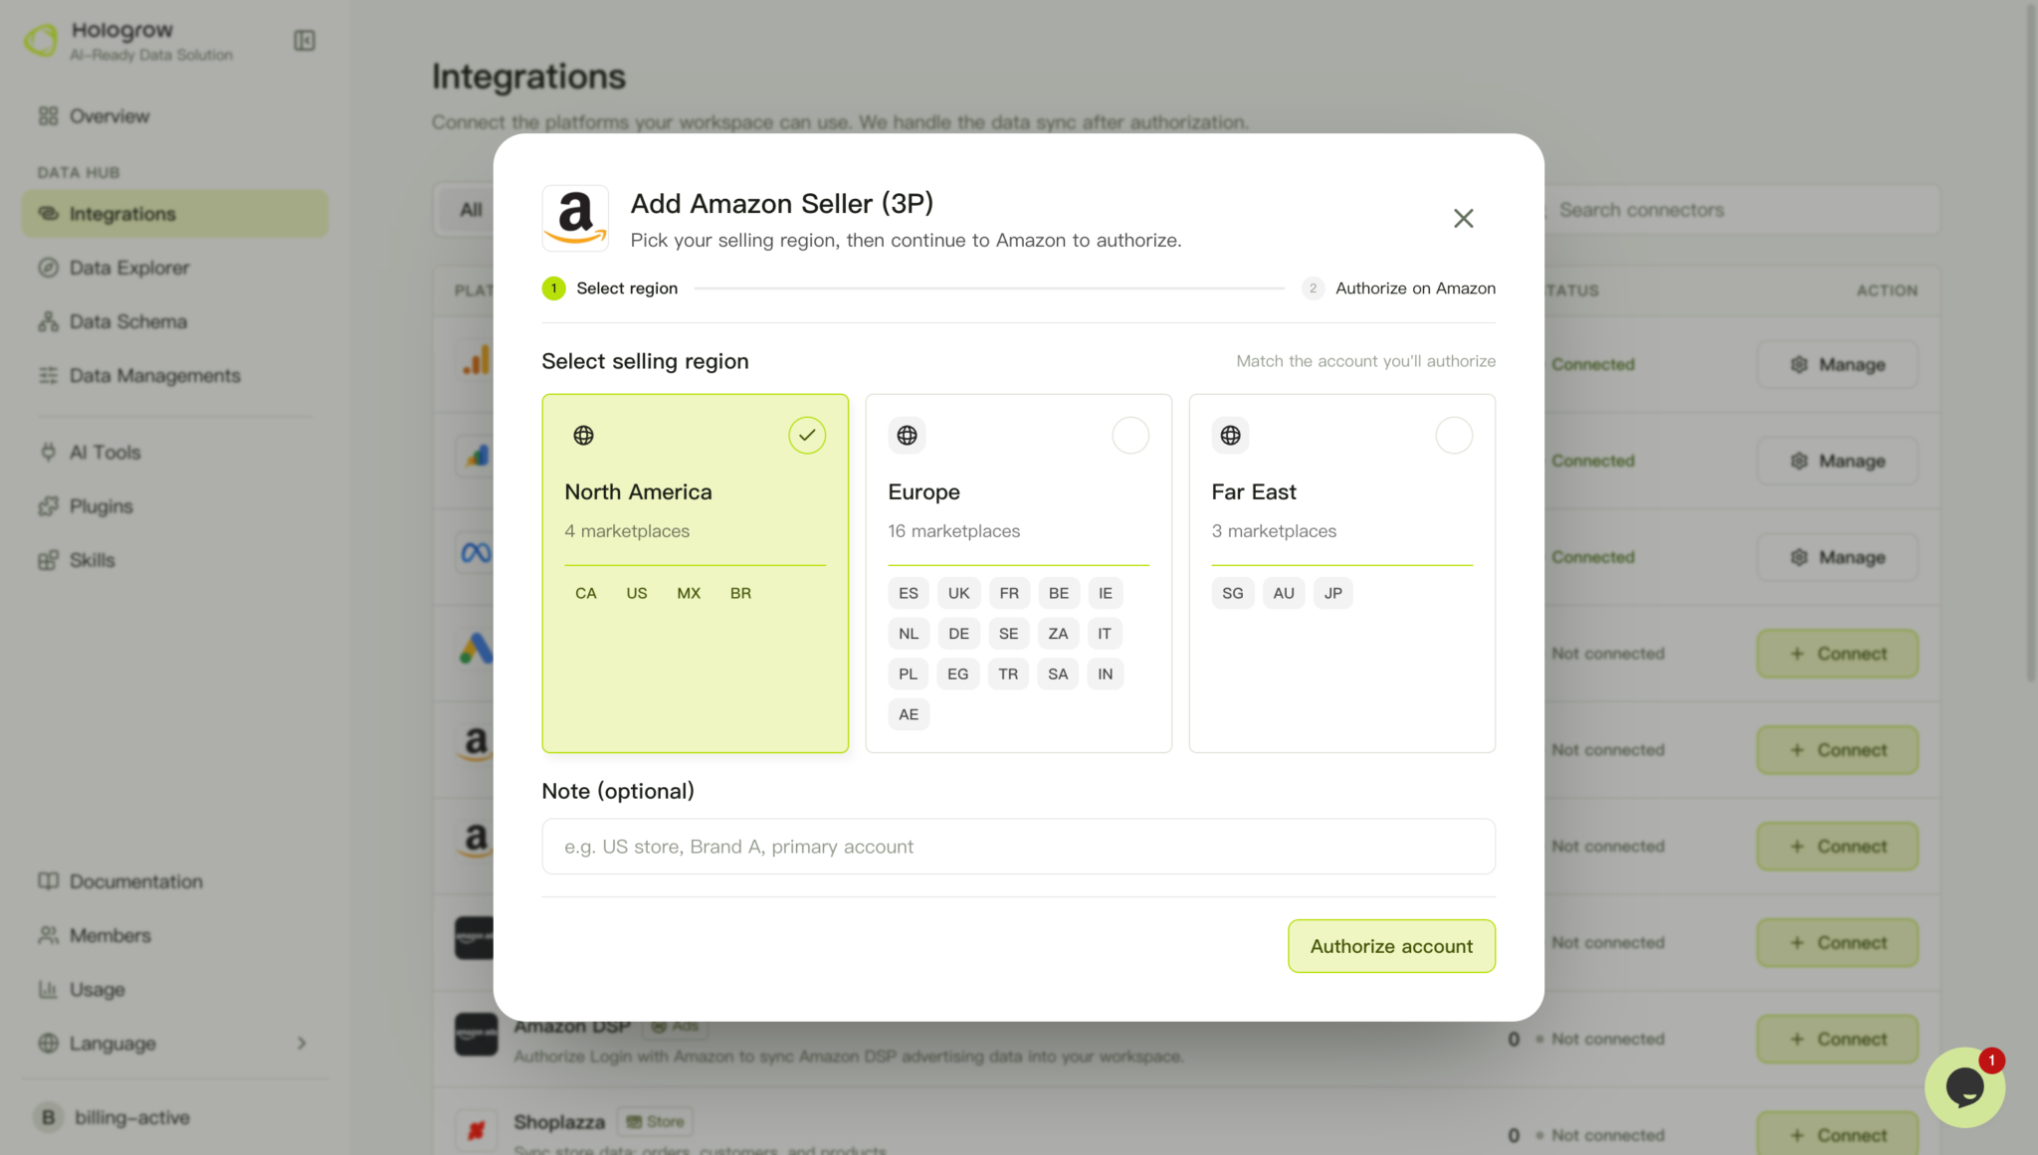This screenshot has height=1155, width=2038.
Task: Click the CA marketplace tag
Action: [x=586, y=593]
